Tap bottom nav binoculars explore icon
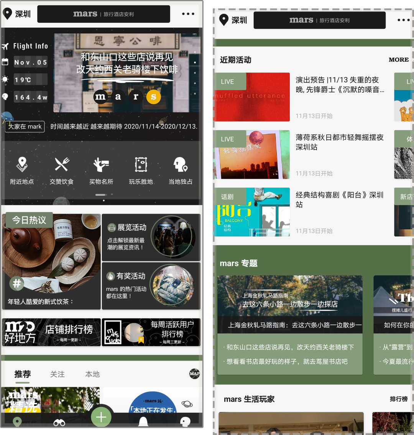This screenshot has height=435, width=414. 59,422
